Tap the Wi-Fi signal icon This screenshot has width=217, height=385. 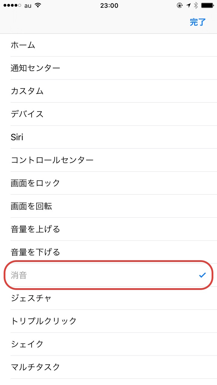[x=38, y=5]
